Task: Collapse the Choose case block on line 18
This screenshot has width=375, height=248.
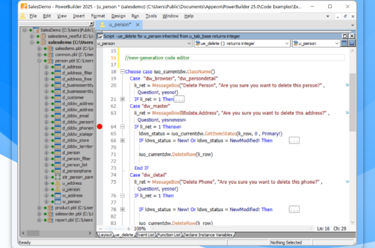Action: pyautogui.click(x=122, y=71)
